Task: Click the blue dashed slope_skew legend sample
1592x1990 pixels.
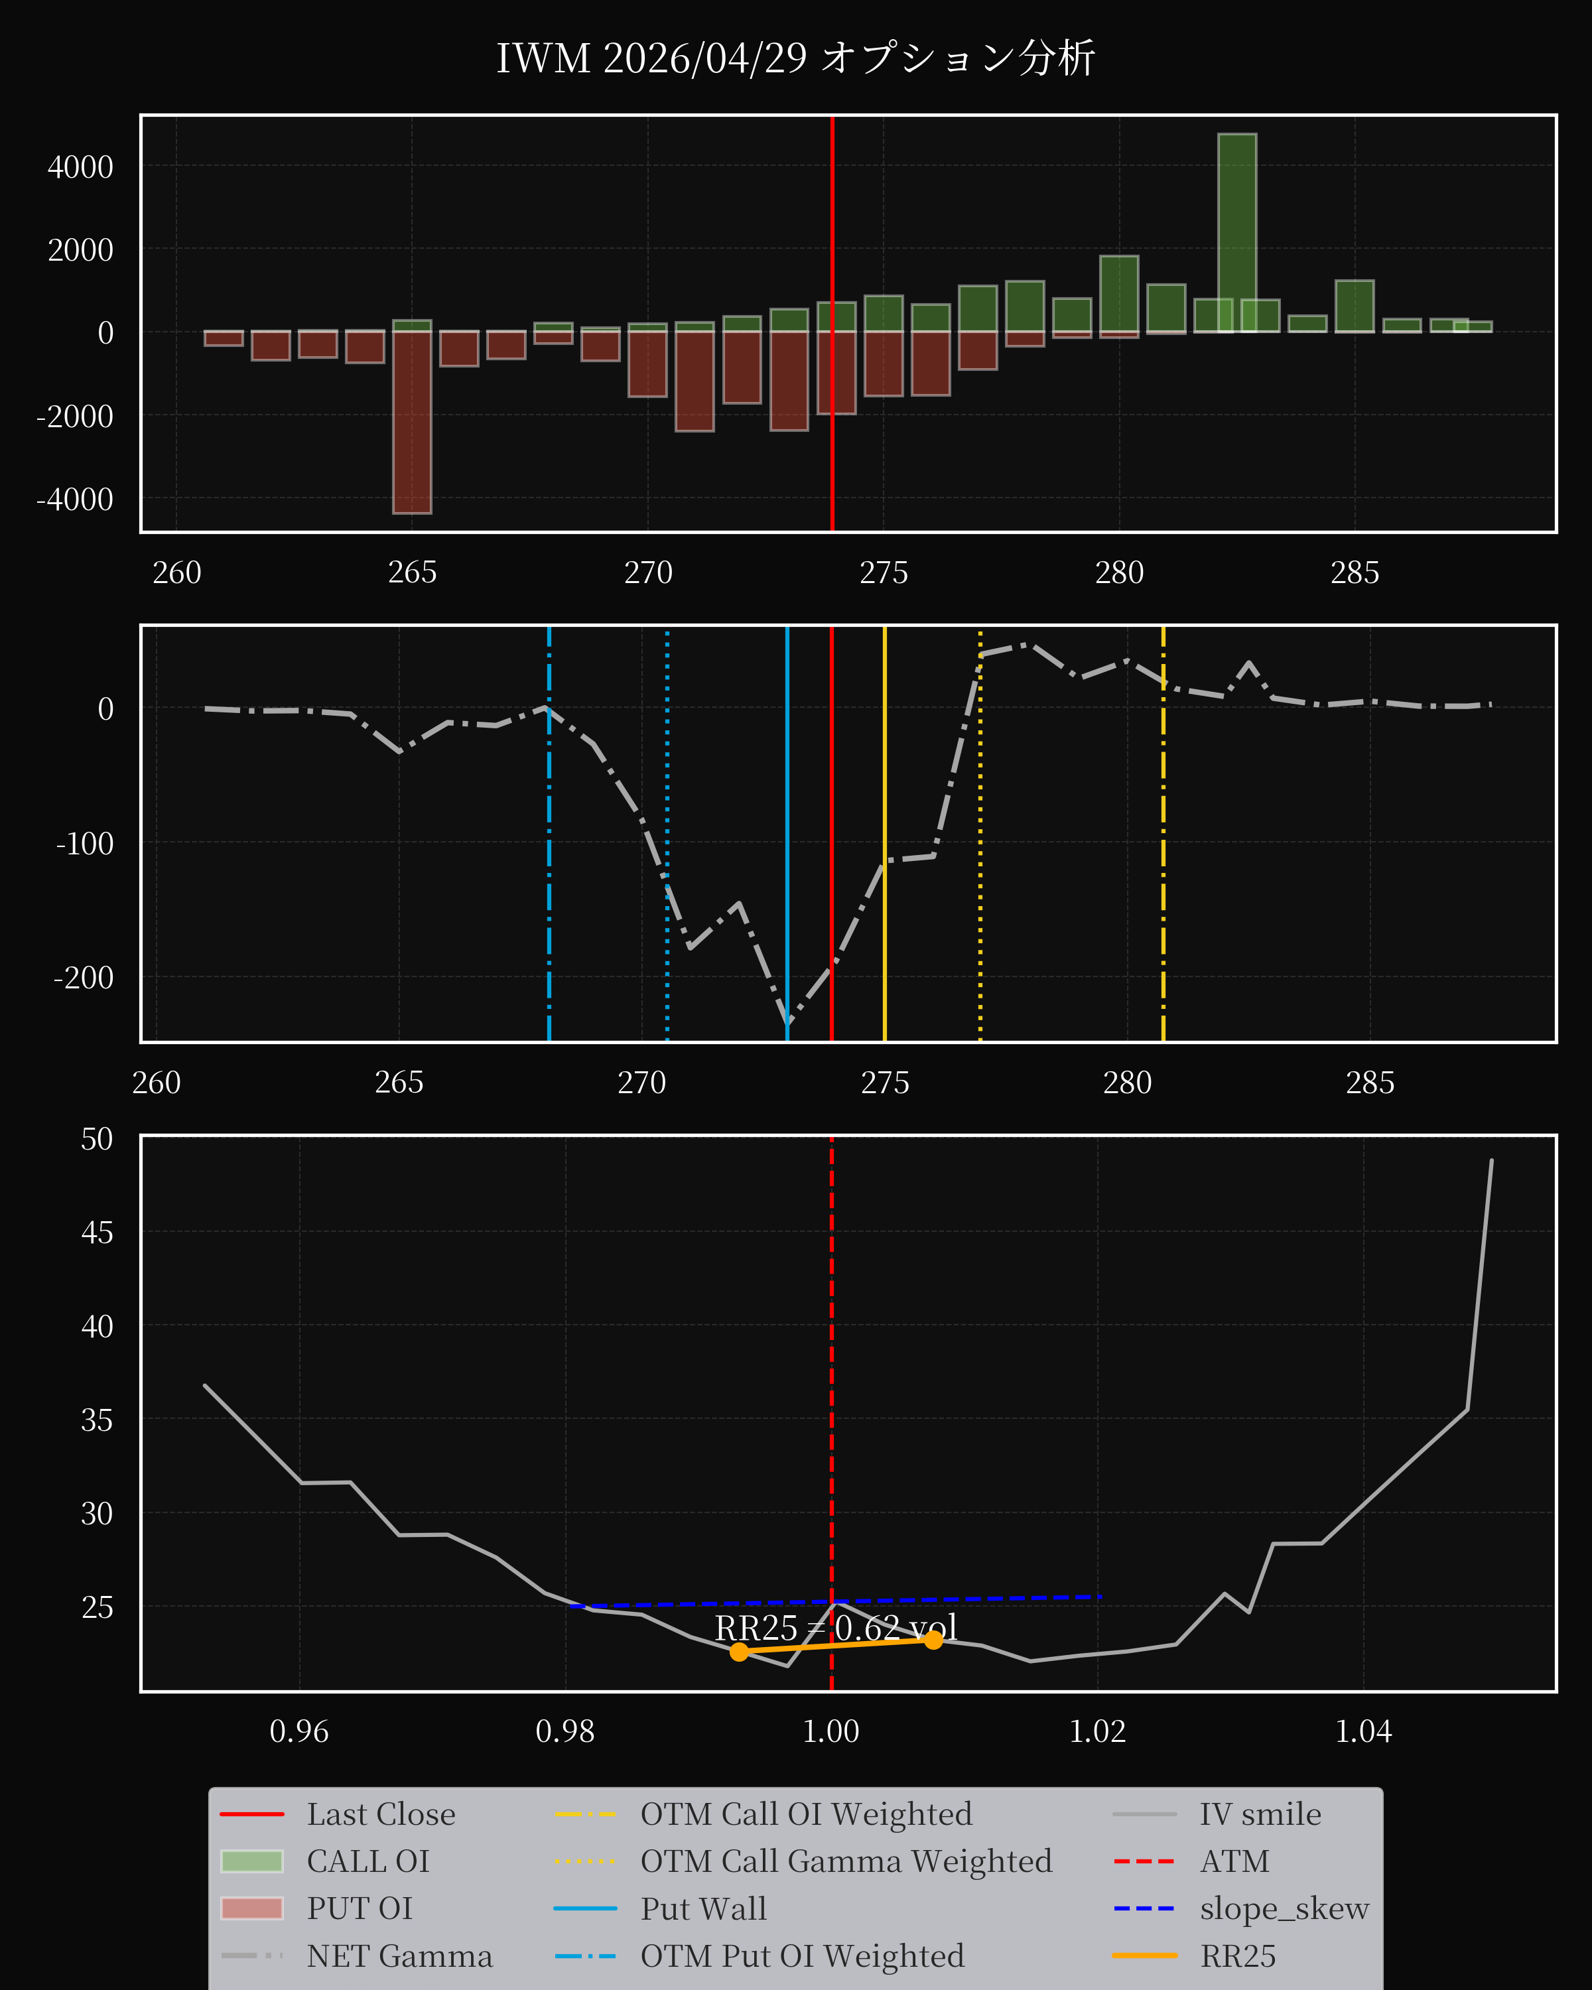Action: tap(1144, 1908)
